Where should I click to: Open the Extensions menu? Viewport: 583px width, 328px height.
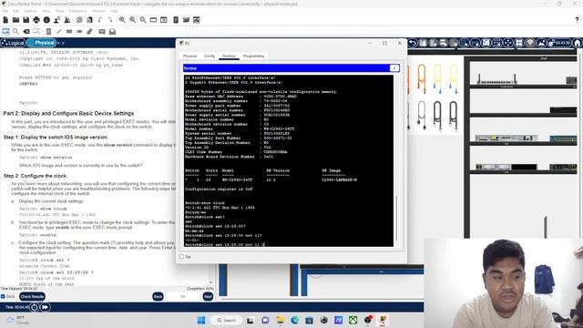[77, 11]
